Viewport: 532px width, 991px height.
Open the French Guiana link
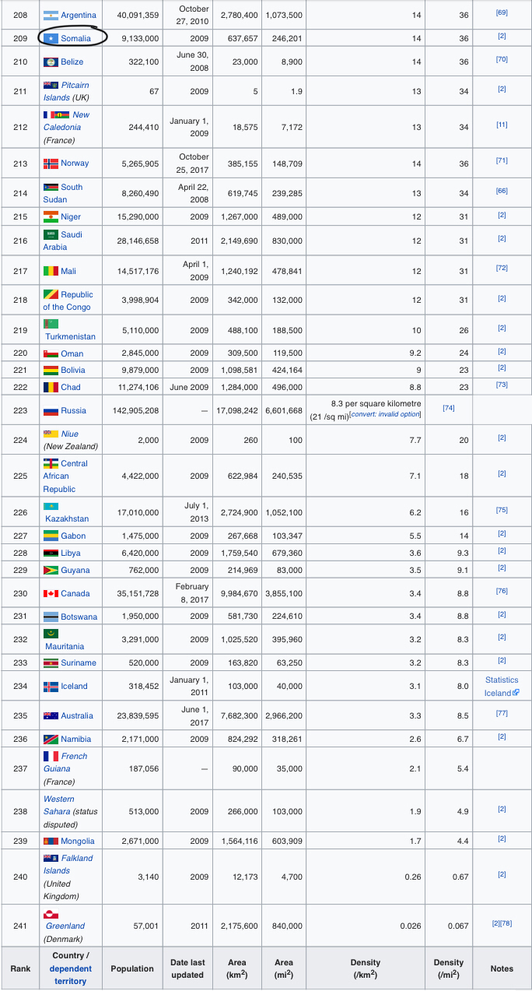point(65,762)
